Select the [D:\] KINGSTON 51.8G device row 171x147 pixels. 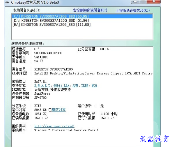[x=82, y=21]
